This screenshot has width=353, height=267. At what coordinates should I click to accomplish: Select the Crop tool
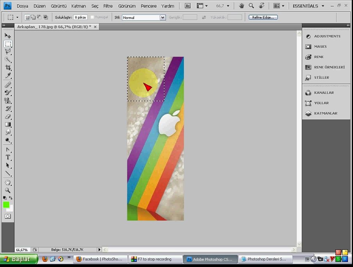tap(8, 68)
